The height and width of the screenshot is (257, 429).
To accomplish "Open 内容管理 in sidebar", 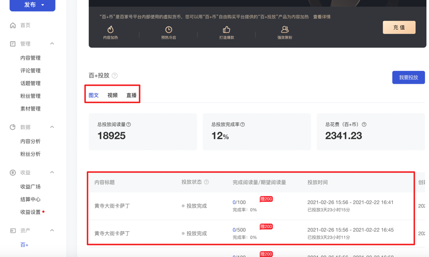I will point(30,58).
